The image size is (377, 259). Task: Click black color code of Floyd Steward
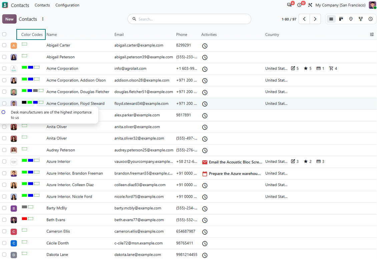(24, 103)
